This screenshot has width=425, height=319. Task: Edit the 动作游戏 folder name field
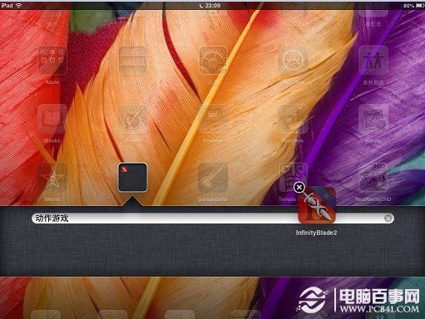point(212,218)
